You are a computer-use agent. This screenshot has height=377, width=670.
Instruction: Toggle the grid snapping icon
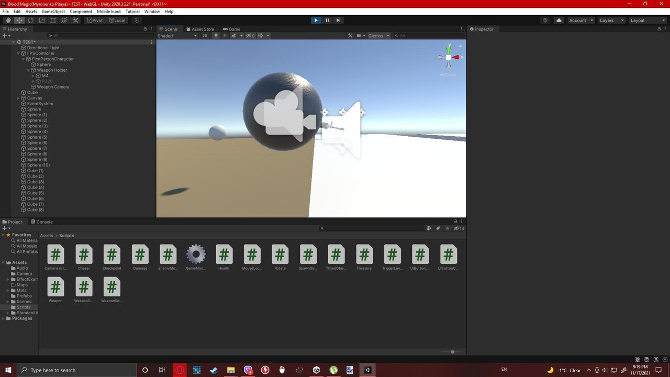137,20
